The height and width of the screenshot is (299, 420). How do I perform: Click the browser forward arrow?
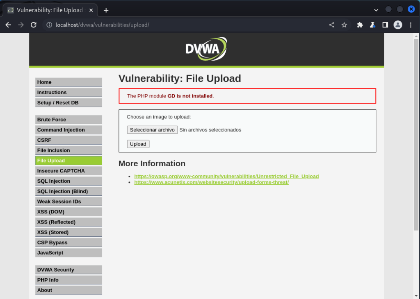[x=21, y=25]
